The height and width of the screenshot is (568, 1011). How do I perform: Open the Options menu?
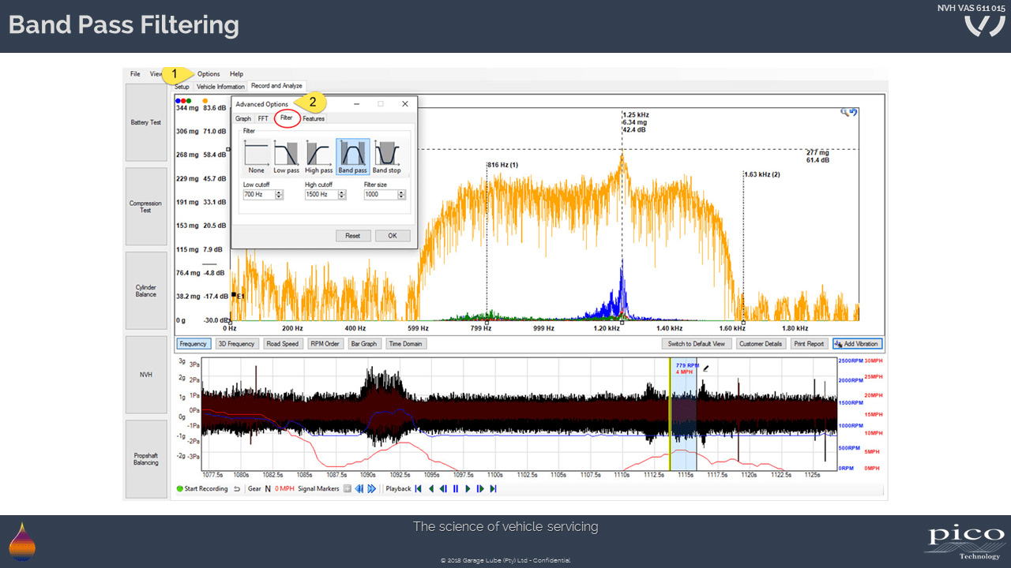coord(209,74)
